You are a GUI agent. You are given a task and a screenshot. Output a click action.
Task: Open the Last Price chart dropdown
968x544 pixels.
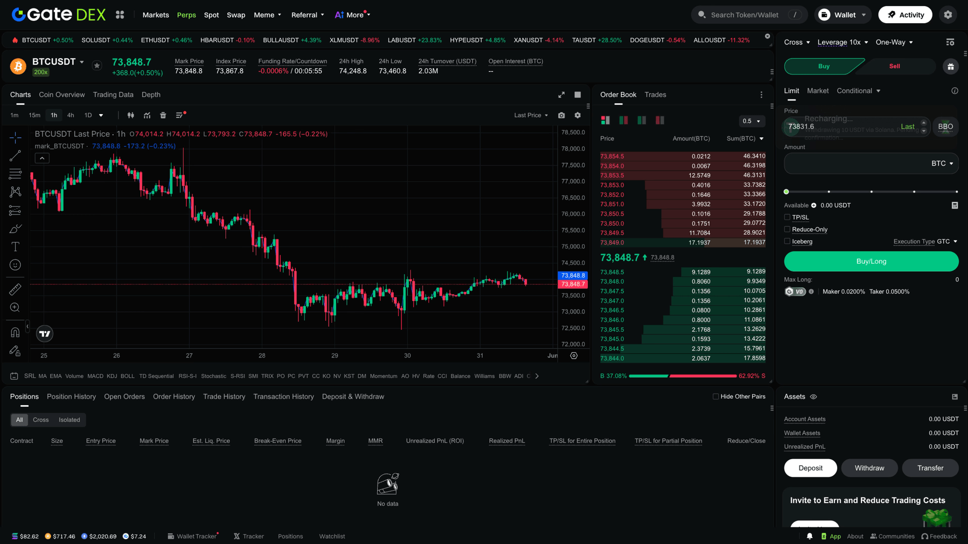(x=531, y=116)
